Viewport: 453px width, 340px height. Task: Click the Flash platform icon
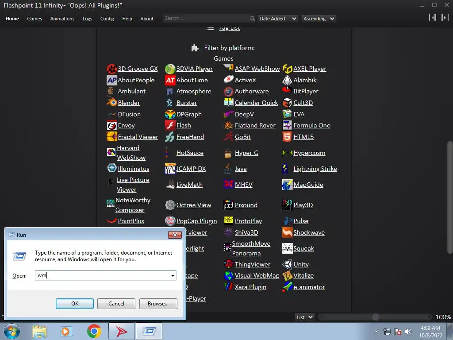click(x=170, y=125)
